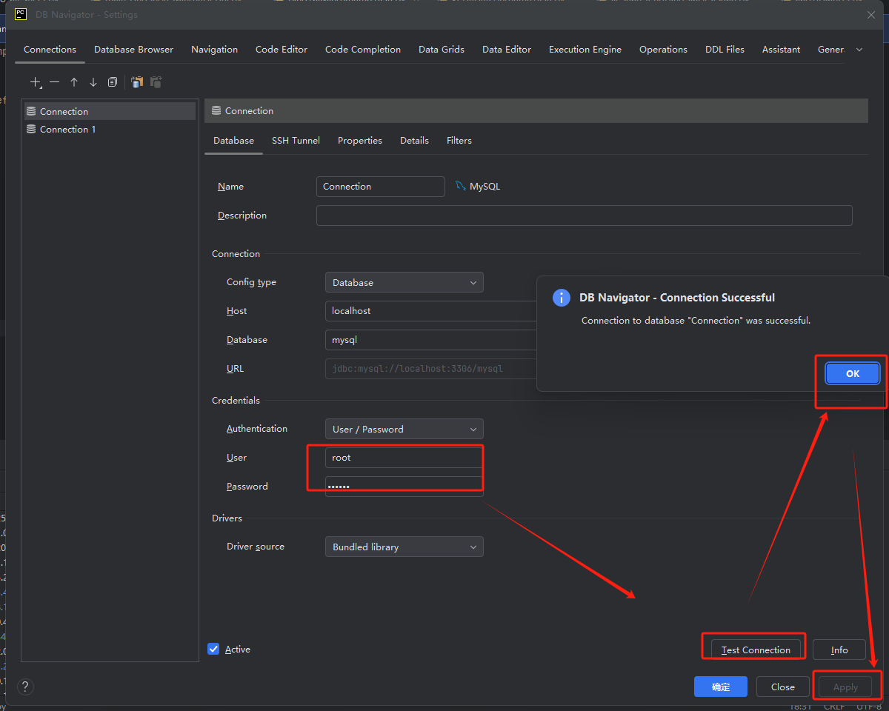This screenshot has width=889, height=711.
Task: Click the 确定 button
Action: (x=721, y=687)
